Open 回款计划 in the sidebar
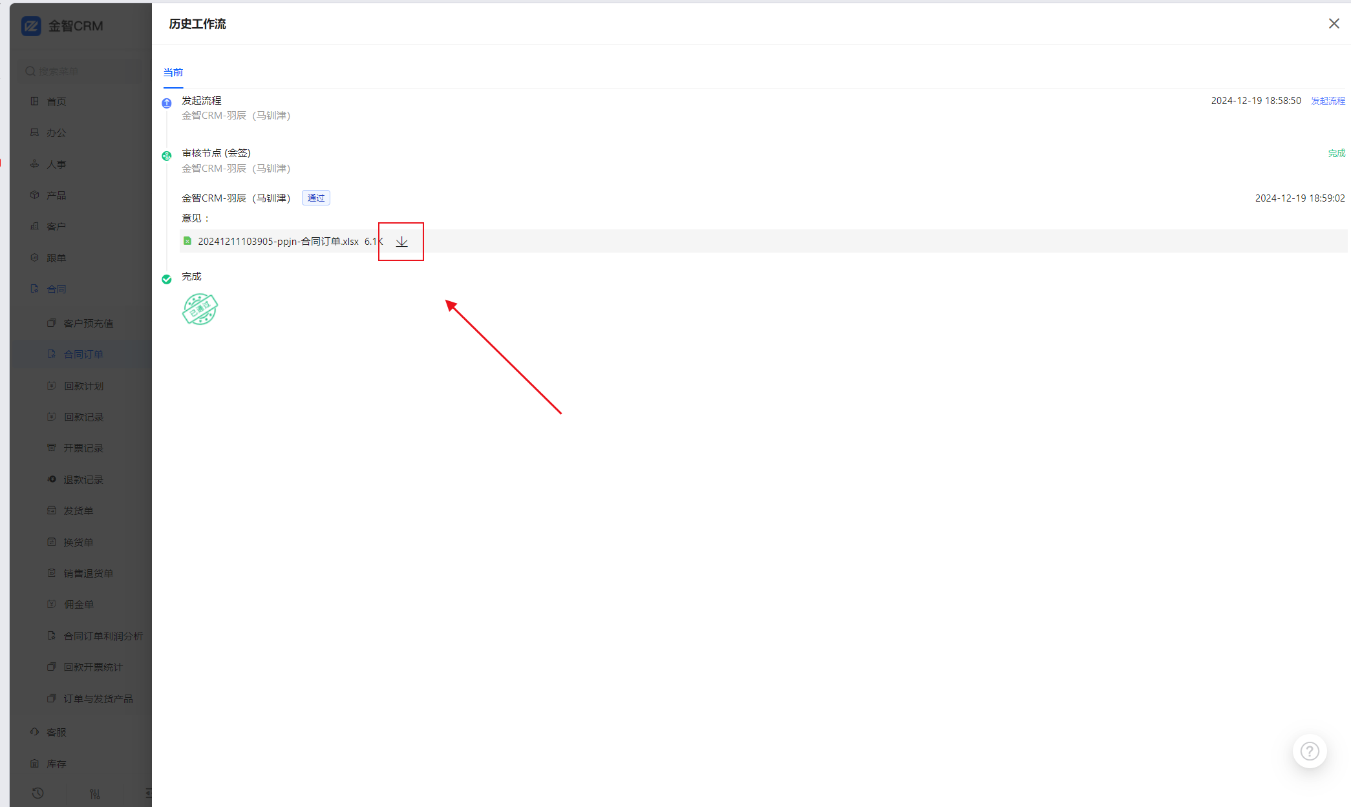The width and height of the screenshot is (1351, 807). pos(83,386)
